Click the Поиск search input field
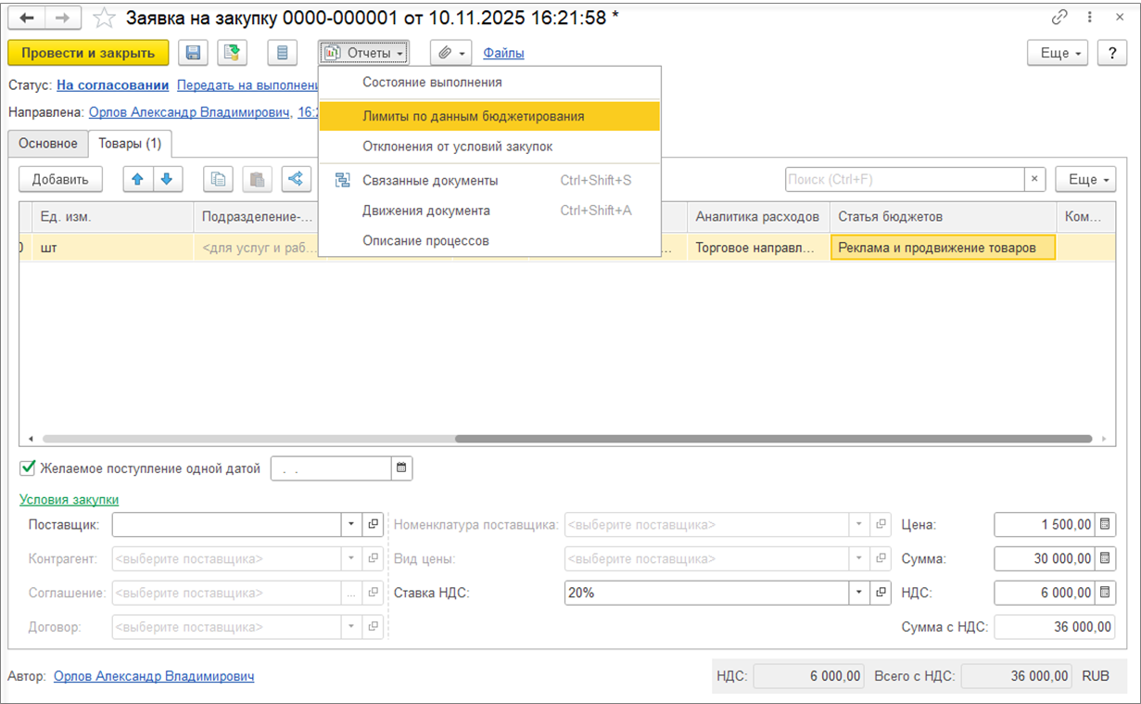 (904, 179)
